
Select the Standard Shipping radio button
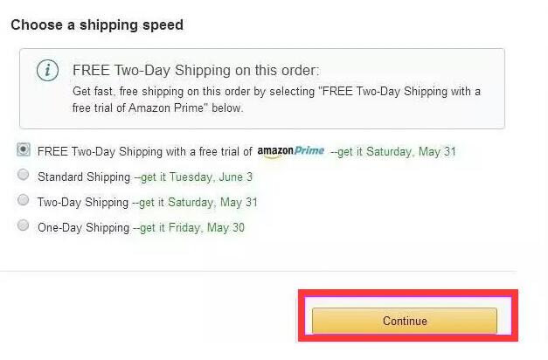coord(24,175)
